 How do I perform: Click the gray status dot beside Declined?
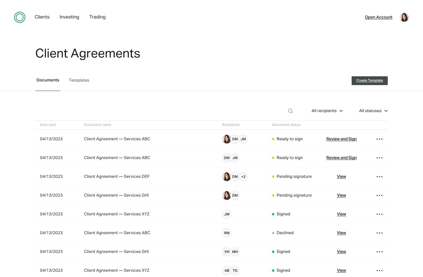click(x=273, y=233)
